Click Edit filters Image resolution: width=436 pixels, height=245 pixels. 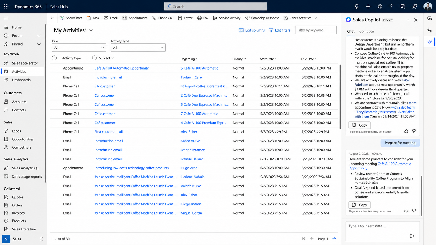tap(280, 30)
